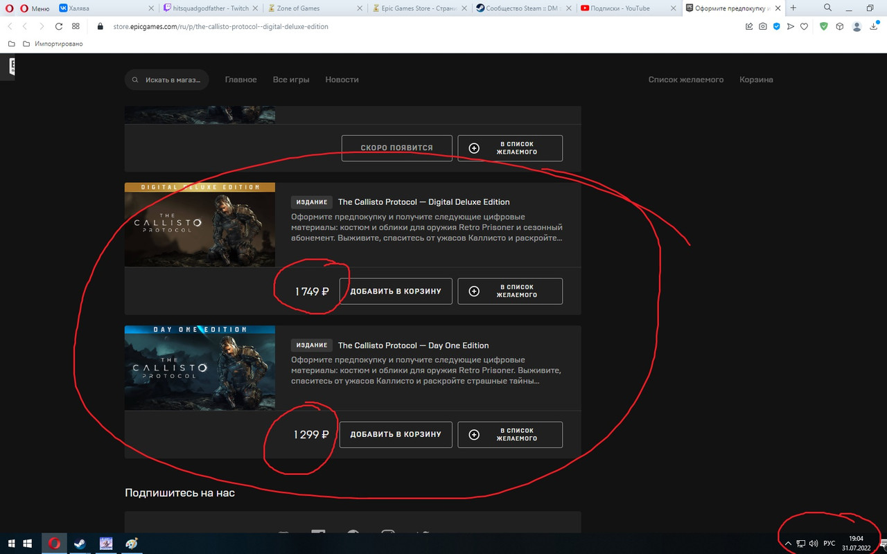This screenshot has height=554, width=887.
Task: Switch the РУС input language indicator
Action: [x=829, y=544]
